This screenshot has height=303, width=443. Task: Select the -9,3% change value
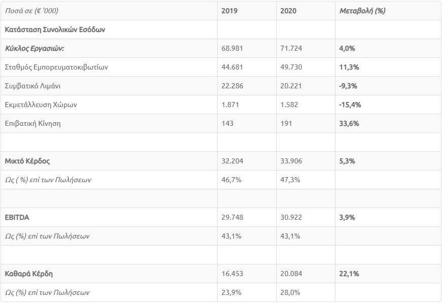click(x=348, y=86)
